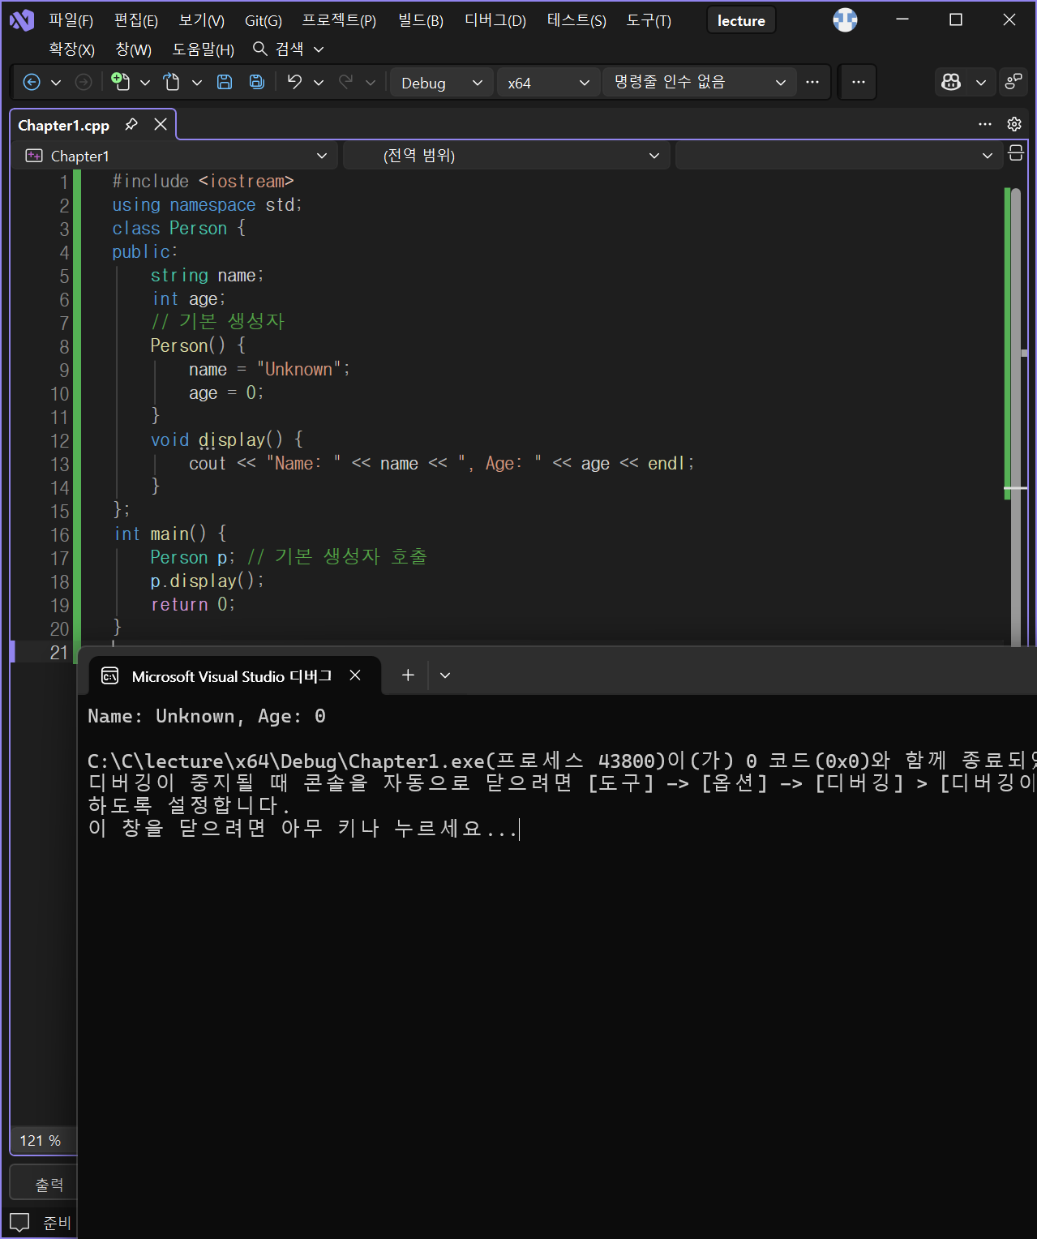Click the navigate backward arrow icon
Image resolution: width=1037 pixels, height=1239 pixels.
pyautogui.click(x=32, y=82)
